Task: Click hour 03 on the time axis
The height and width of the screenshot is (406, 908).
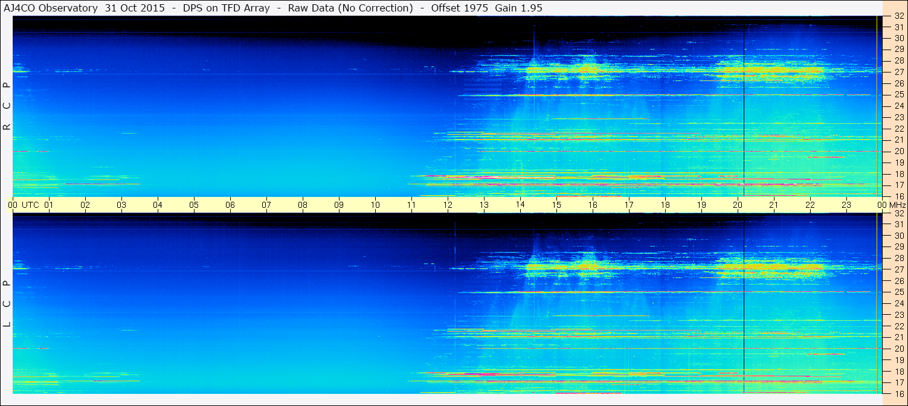Action: pyautogui.click(x=121, y=205)
